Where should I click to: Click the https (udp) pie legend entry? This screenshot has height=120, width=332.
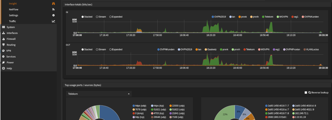[x=140, y=106]
